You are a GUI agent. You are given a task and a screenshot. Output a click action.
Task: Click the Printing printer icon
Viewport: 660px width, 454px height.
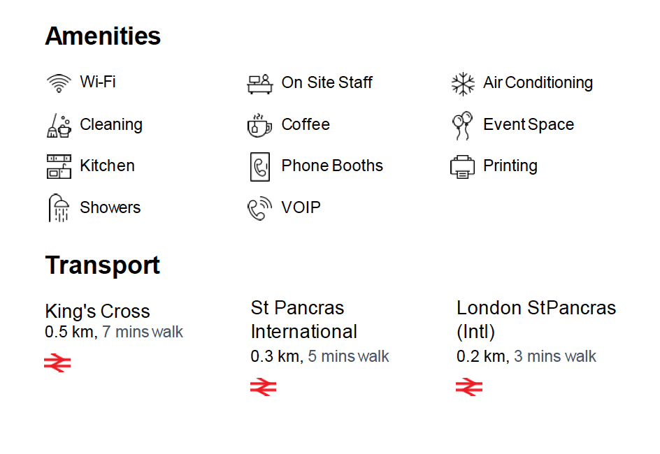click(462, 167)
